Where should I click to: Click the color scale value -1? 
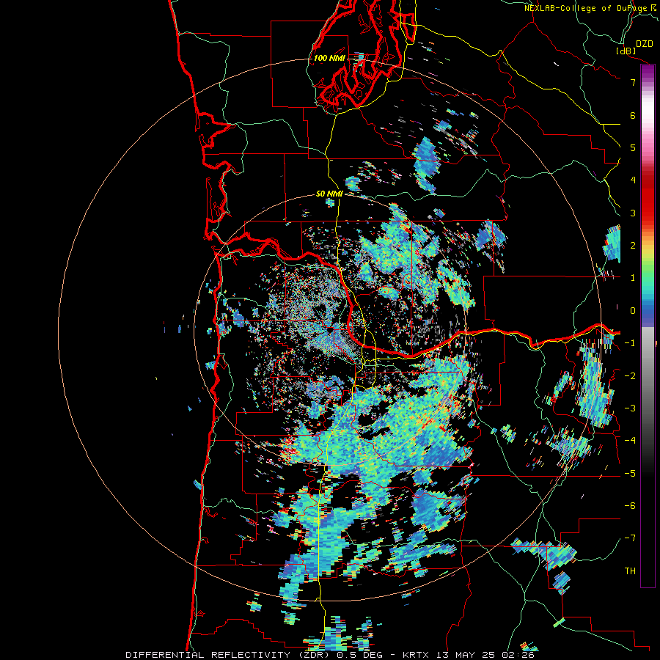pos(630,342)
